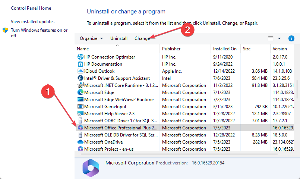Select Microsoft OLE DB Driver entry
Screen dimensions: 300x179
pos(184,135)
